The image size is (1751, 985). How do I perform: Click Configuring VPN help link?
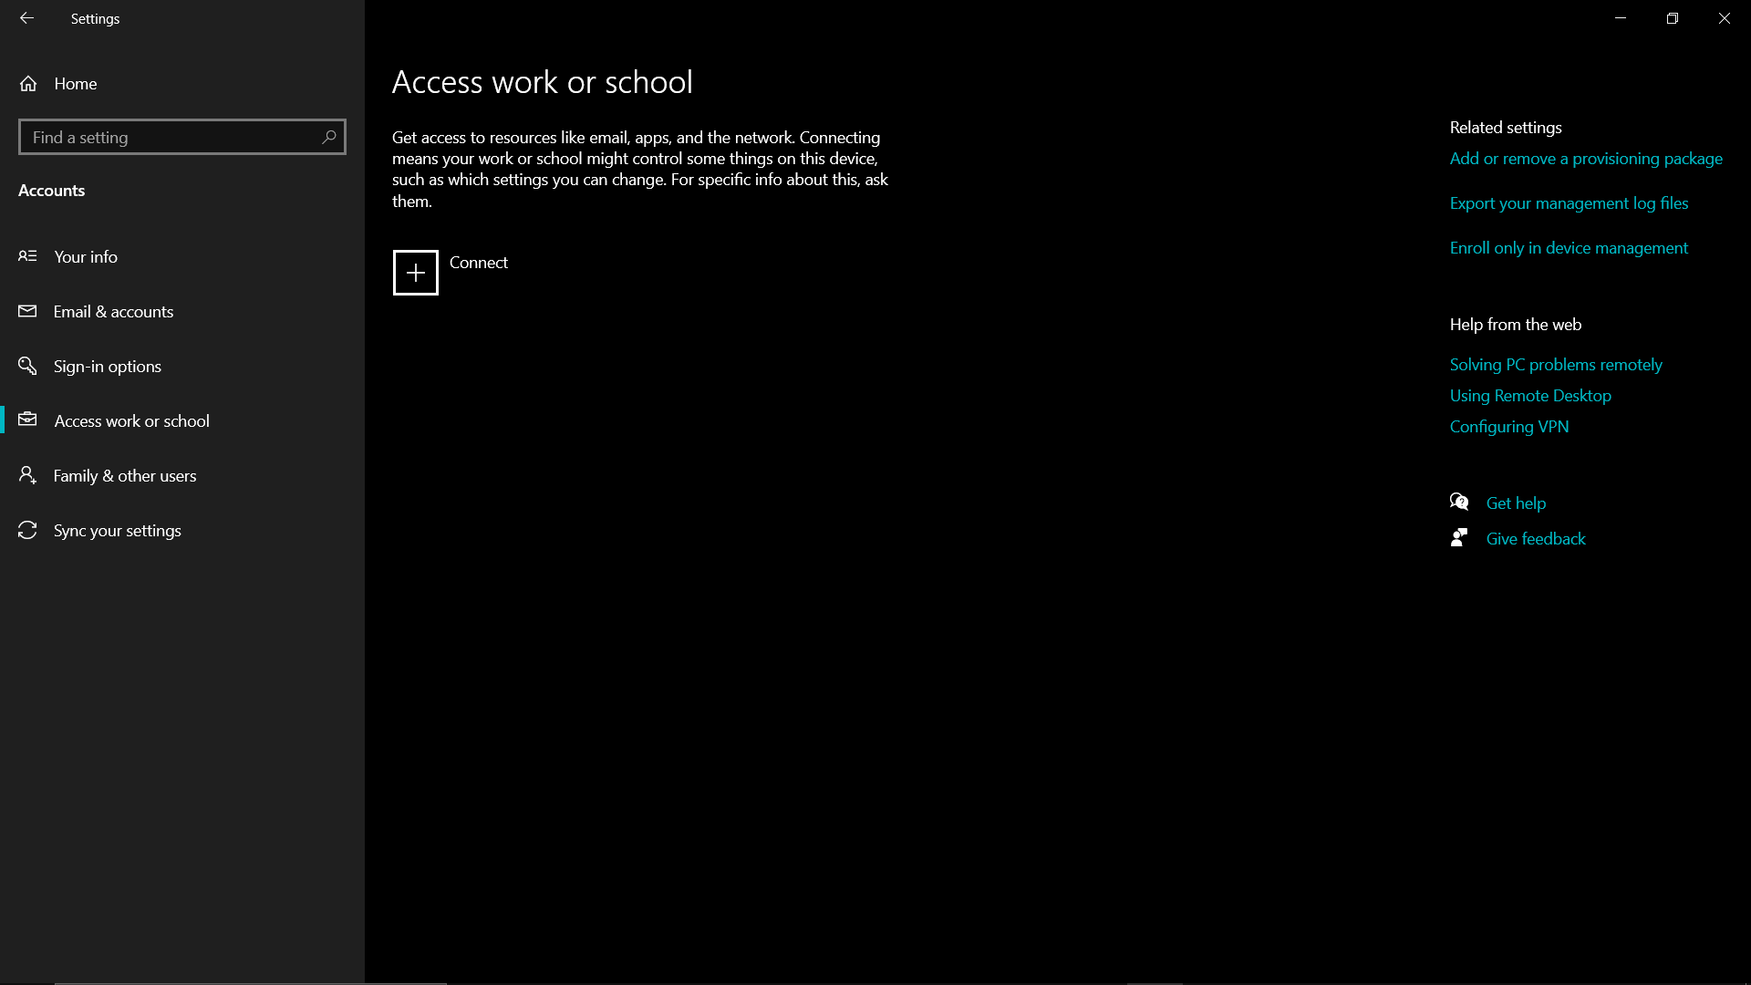coord(1509,426)
